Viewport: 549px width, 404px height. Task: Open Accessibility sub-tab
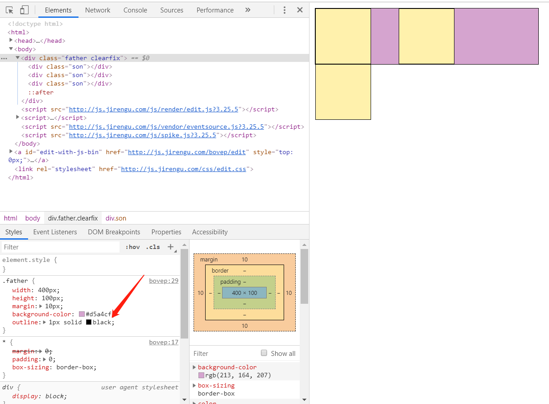[210, 232]
